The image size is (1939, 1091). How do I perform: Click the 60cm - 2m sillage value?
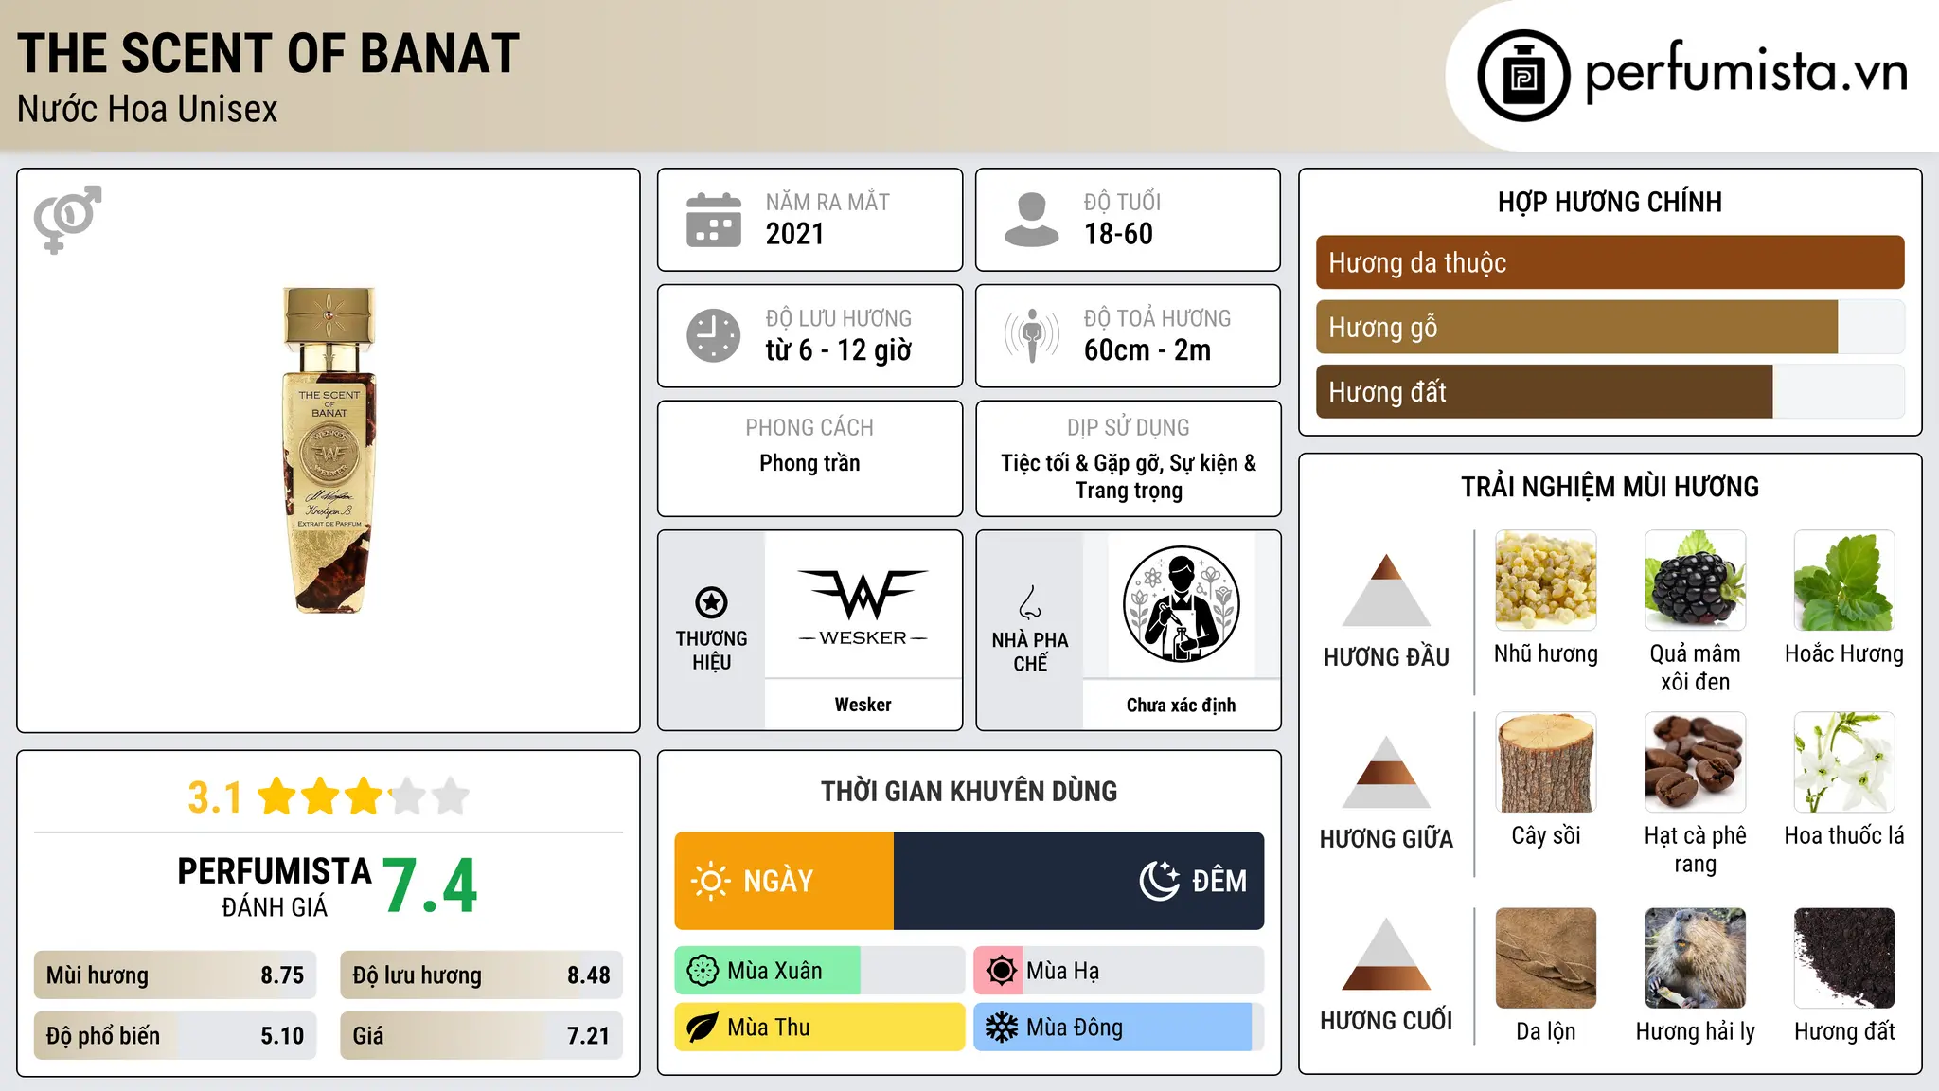[1147, 350]
